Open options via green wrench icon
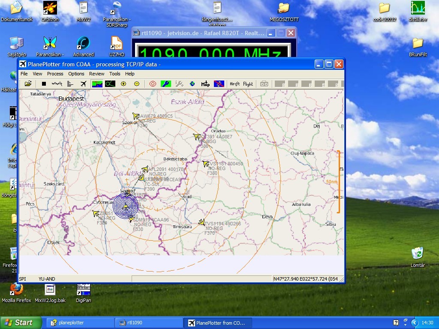439x329 pixels. point(166,84)
